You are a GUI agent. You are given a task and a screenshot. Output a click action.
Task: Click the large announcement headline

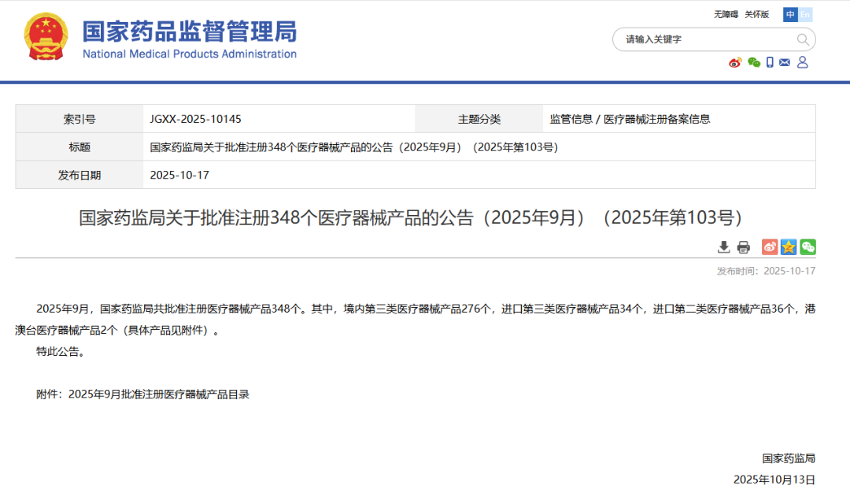click(x=410, y=217)
